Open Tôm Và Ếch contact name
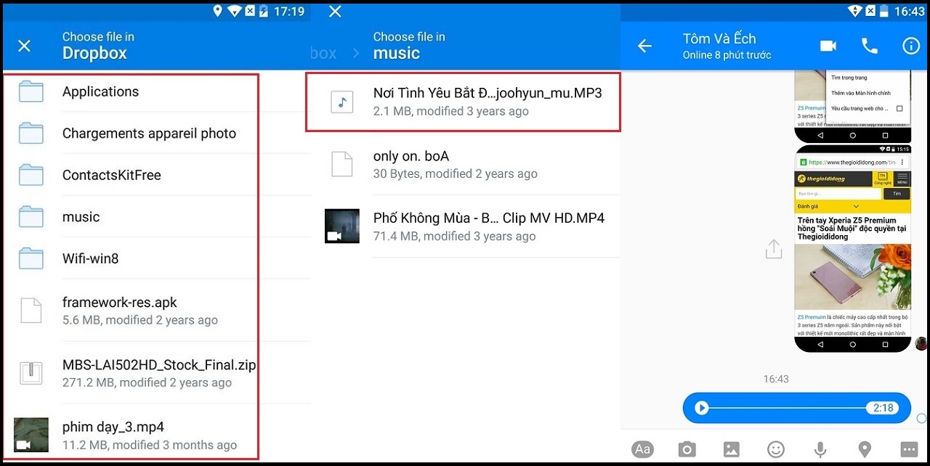The height and width of the screenshot is (466, 930). coord(719,38)
